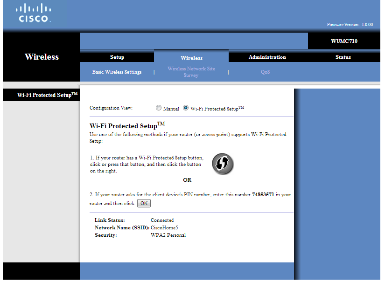Viewport: 385px width, 282px height.
Task: Click the Link Status label
Action: pos(110,220)
